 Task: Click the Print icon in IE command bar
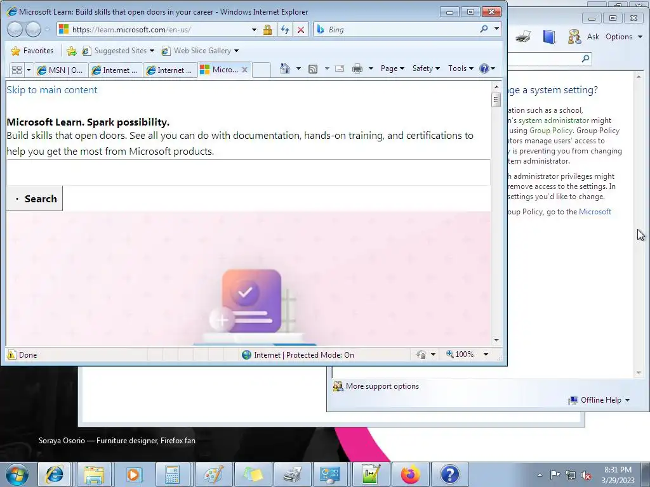tap(357, 68)
